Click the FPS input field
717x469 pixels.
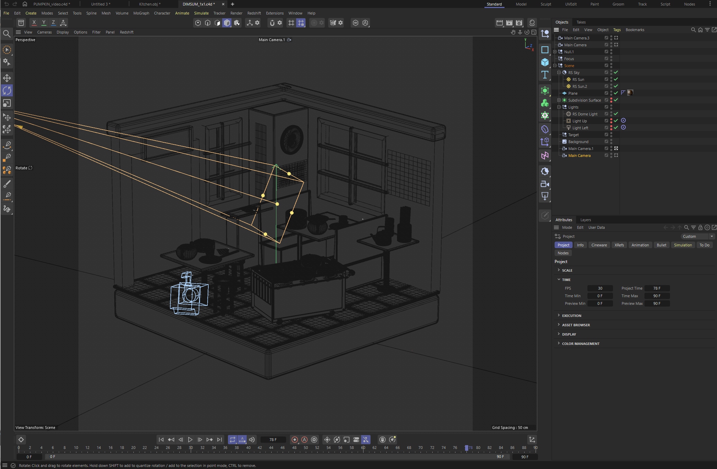click(600, 288)
